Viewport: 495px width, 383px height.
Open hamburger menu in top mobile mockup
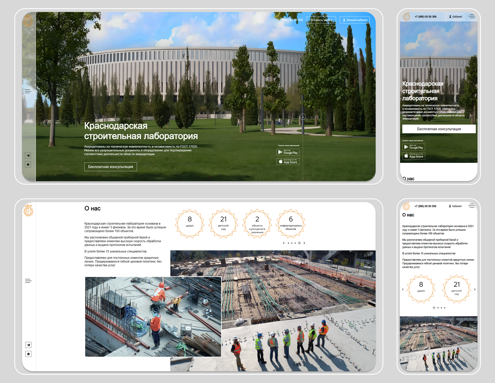(x=472, y=16)
